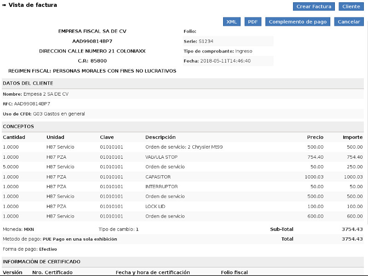
Task: Select the 5.0000 quantity cell
Action: point(11,167)
